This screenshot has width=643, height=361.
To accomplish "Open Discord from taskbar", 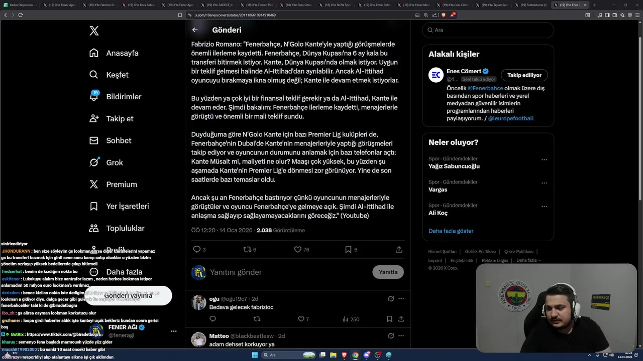I will [366, 355].
